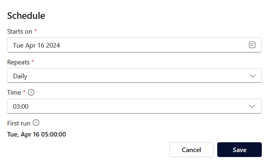
Task: Save the schedule settings
Action: [239, 150]
